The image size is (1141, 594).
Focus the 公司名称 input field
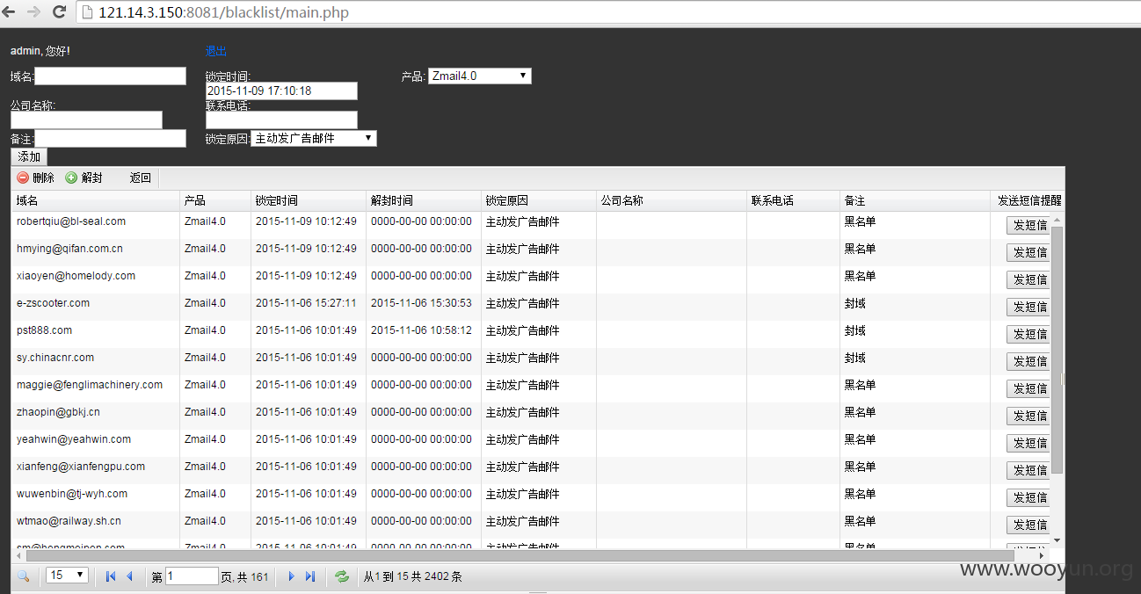tap(86, 120)
